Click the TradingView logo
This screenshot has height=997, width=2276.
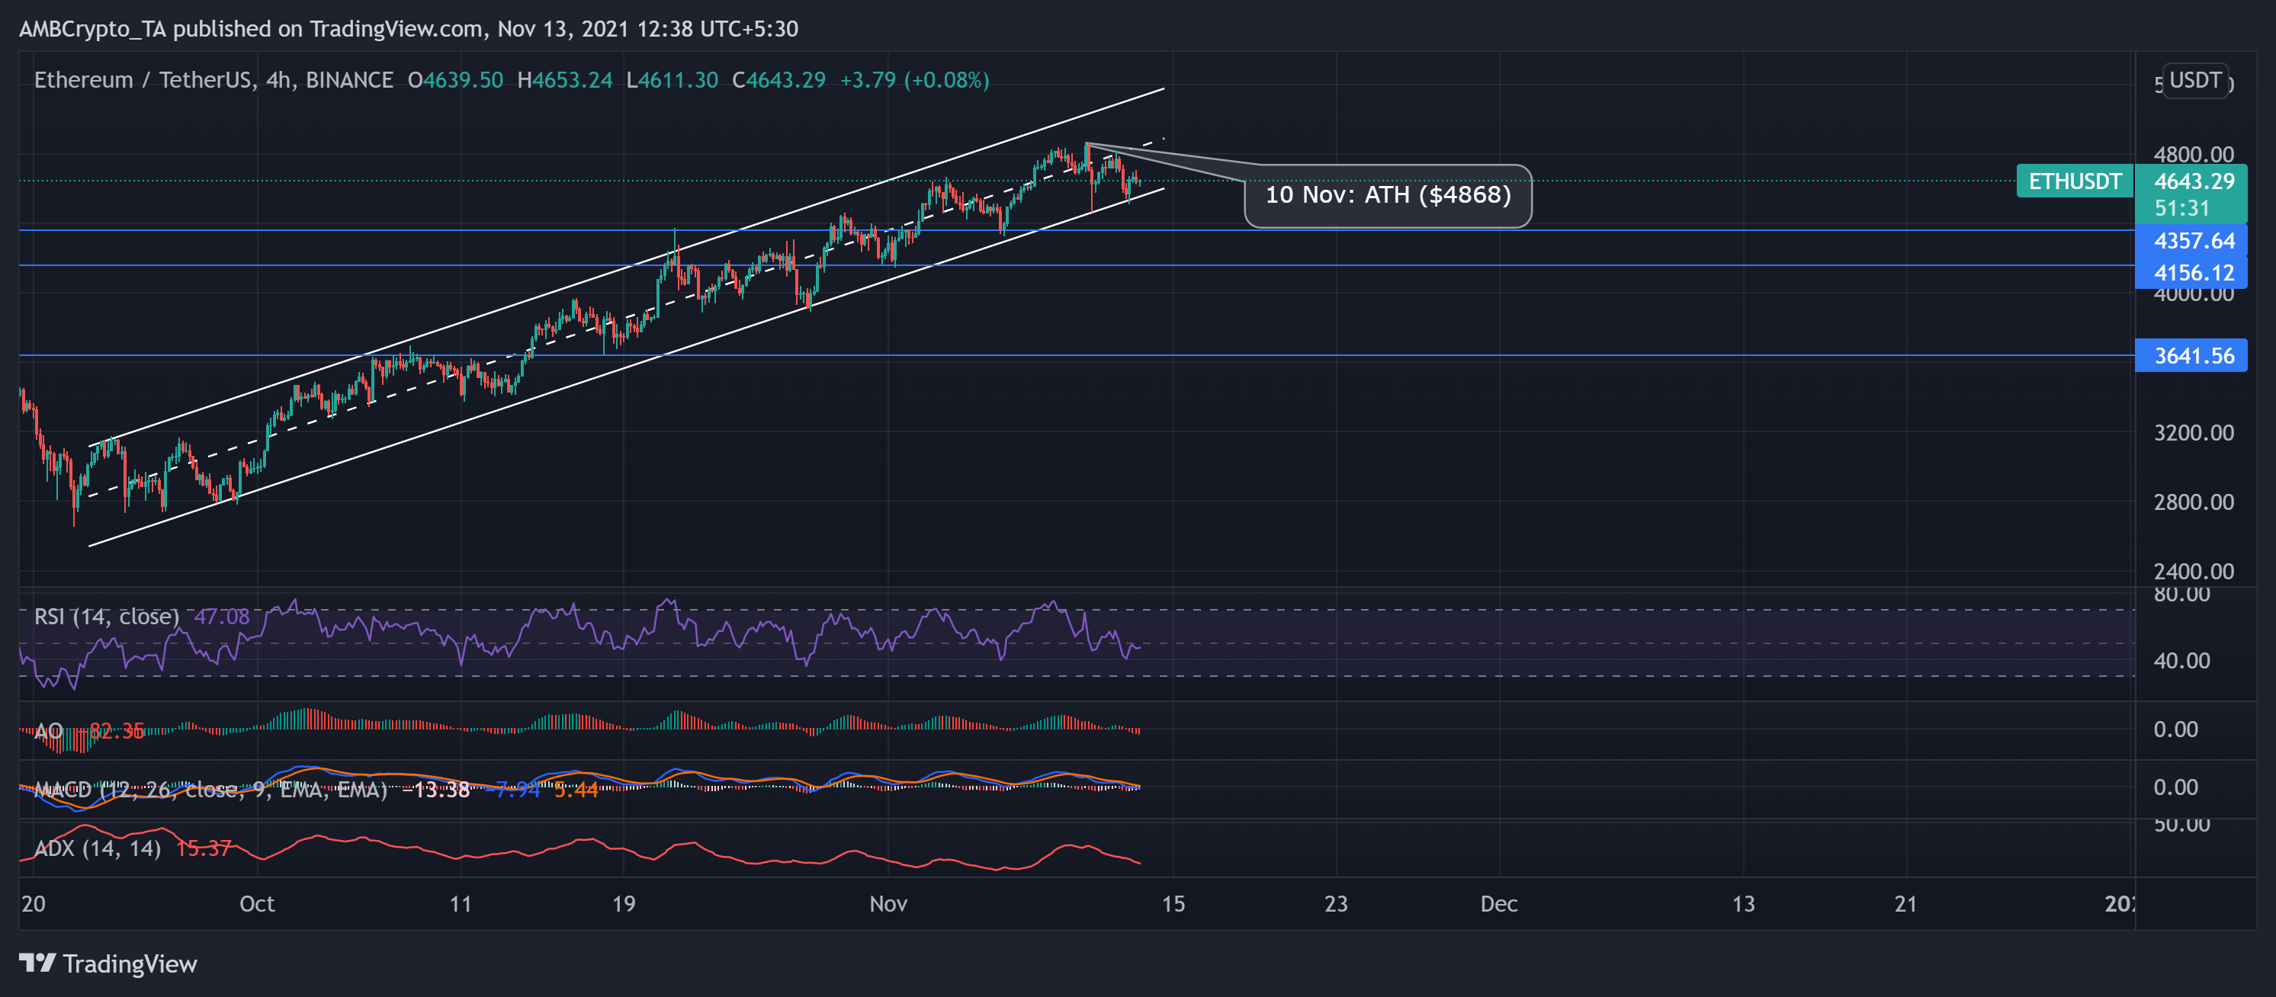(108, 963)
